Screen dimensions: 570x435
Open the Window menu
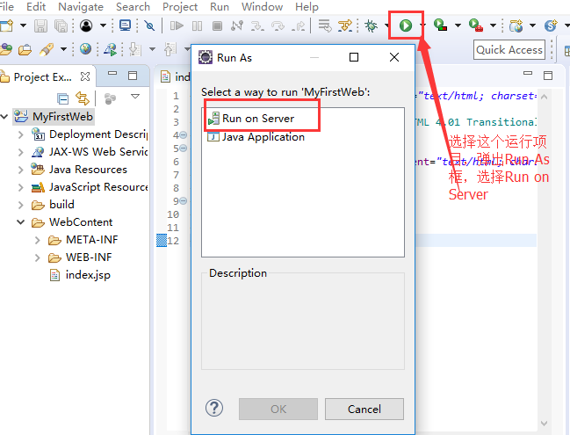(x=262, y=6)
